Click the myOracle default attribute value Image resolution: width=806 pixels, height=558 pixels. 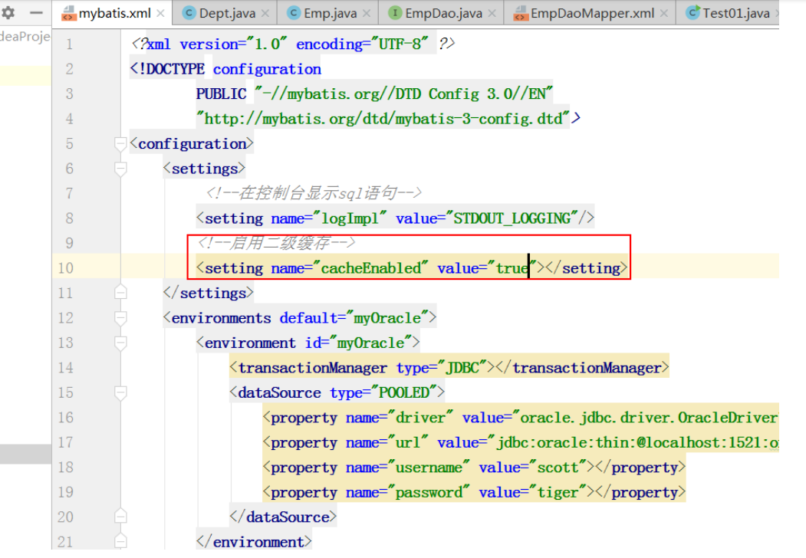pos(387,318)
